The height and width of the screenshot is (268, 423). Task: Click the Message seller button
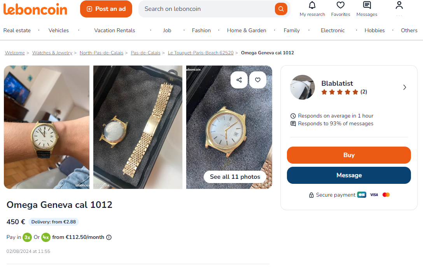(x=349, y=175)
